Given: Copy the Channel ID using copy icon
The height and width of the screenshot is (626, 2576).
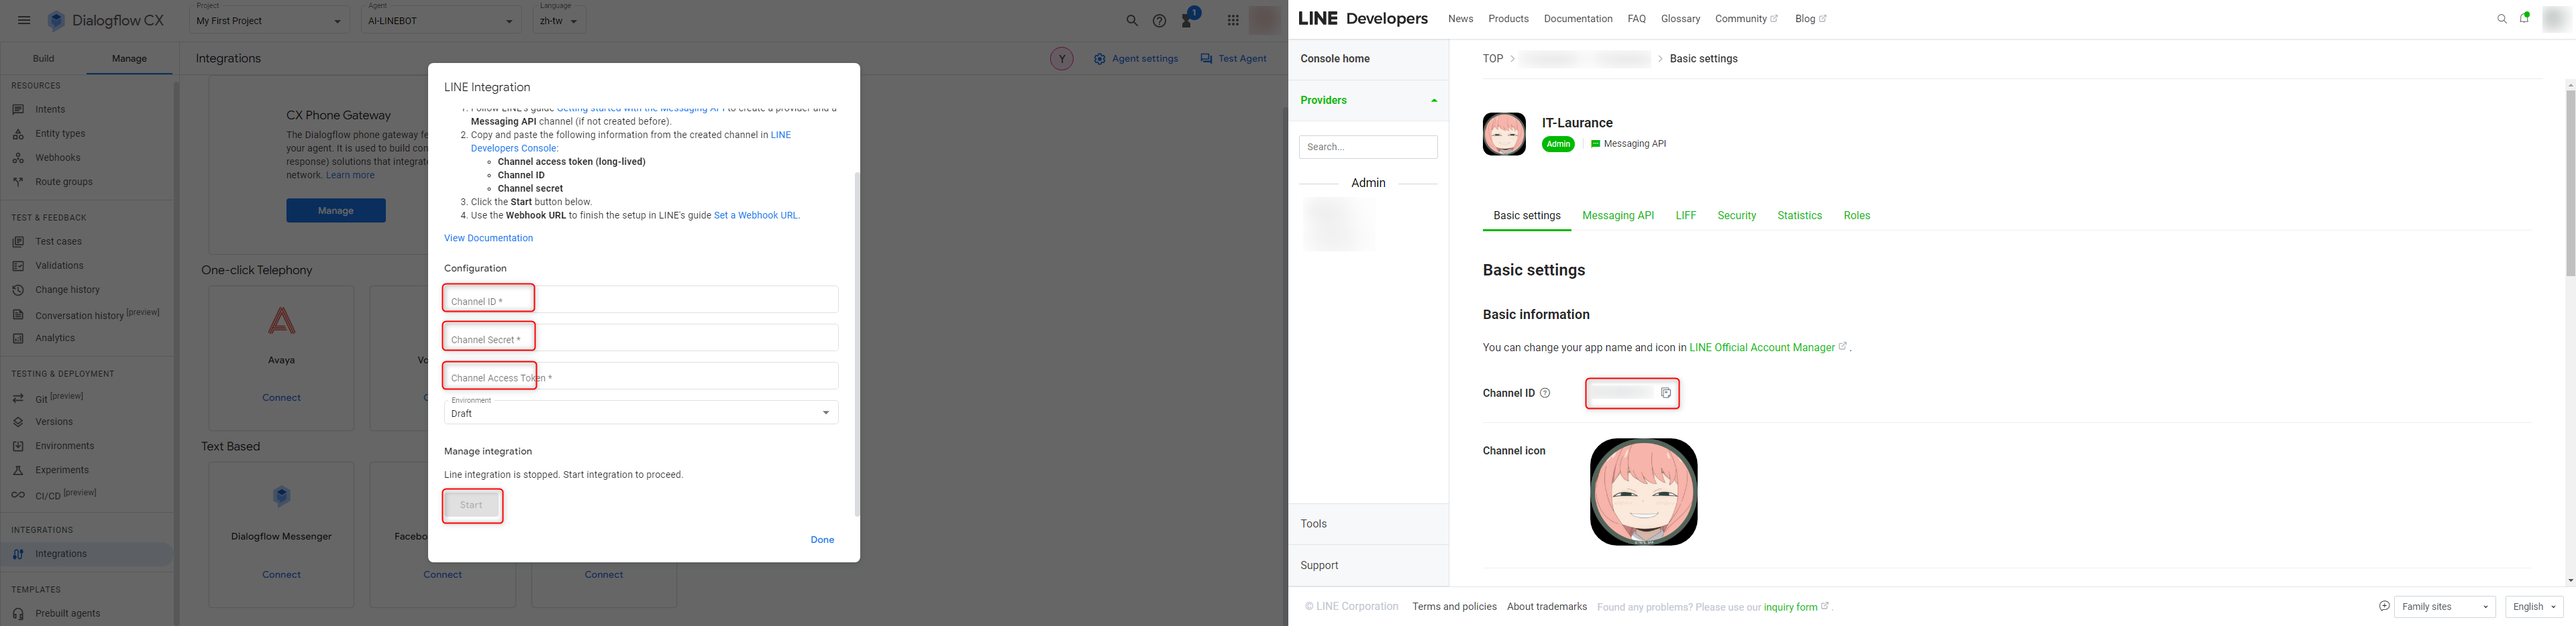Looking at the screenshot, I should coord(1666,393).
